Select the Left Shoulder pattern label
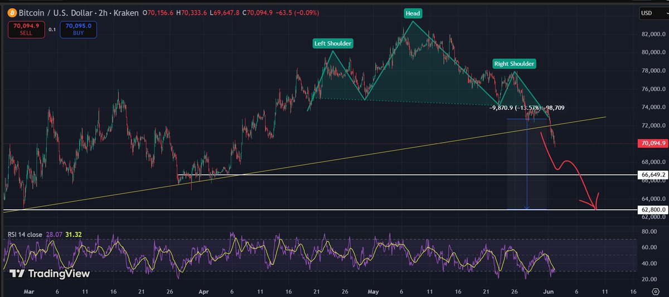This screenshot has width=669, height=297. pyautogui.click(x=333, y=43)
